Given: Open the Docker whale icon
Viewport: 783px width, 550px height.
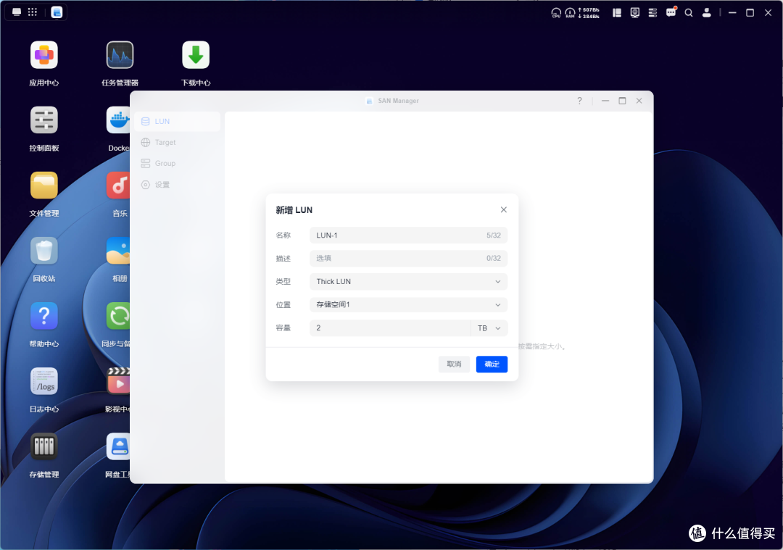Looking at the screenshot, I should pyautogui.click(x=118, y=120).
